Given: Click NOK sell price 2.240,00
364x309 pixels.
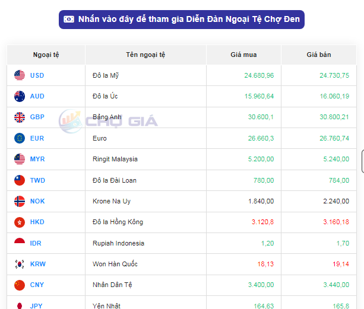Looking at the screenshot, I should pos(336,201).
